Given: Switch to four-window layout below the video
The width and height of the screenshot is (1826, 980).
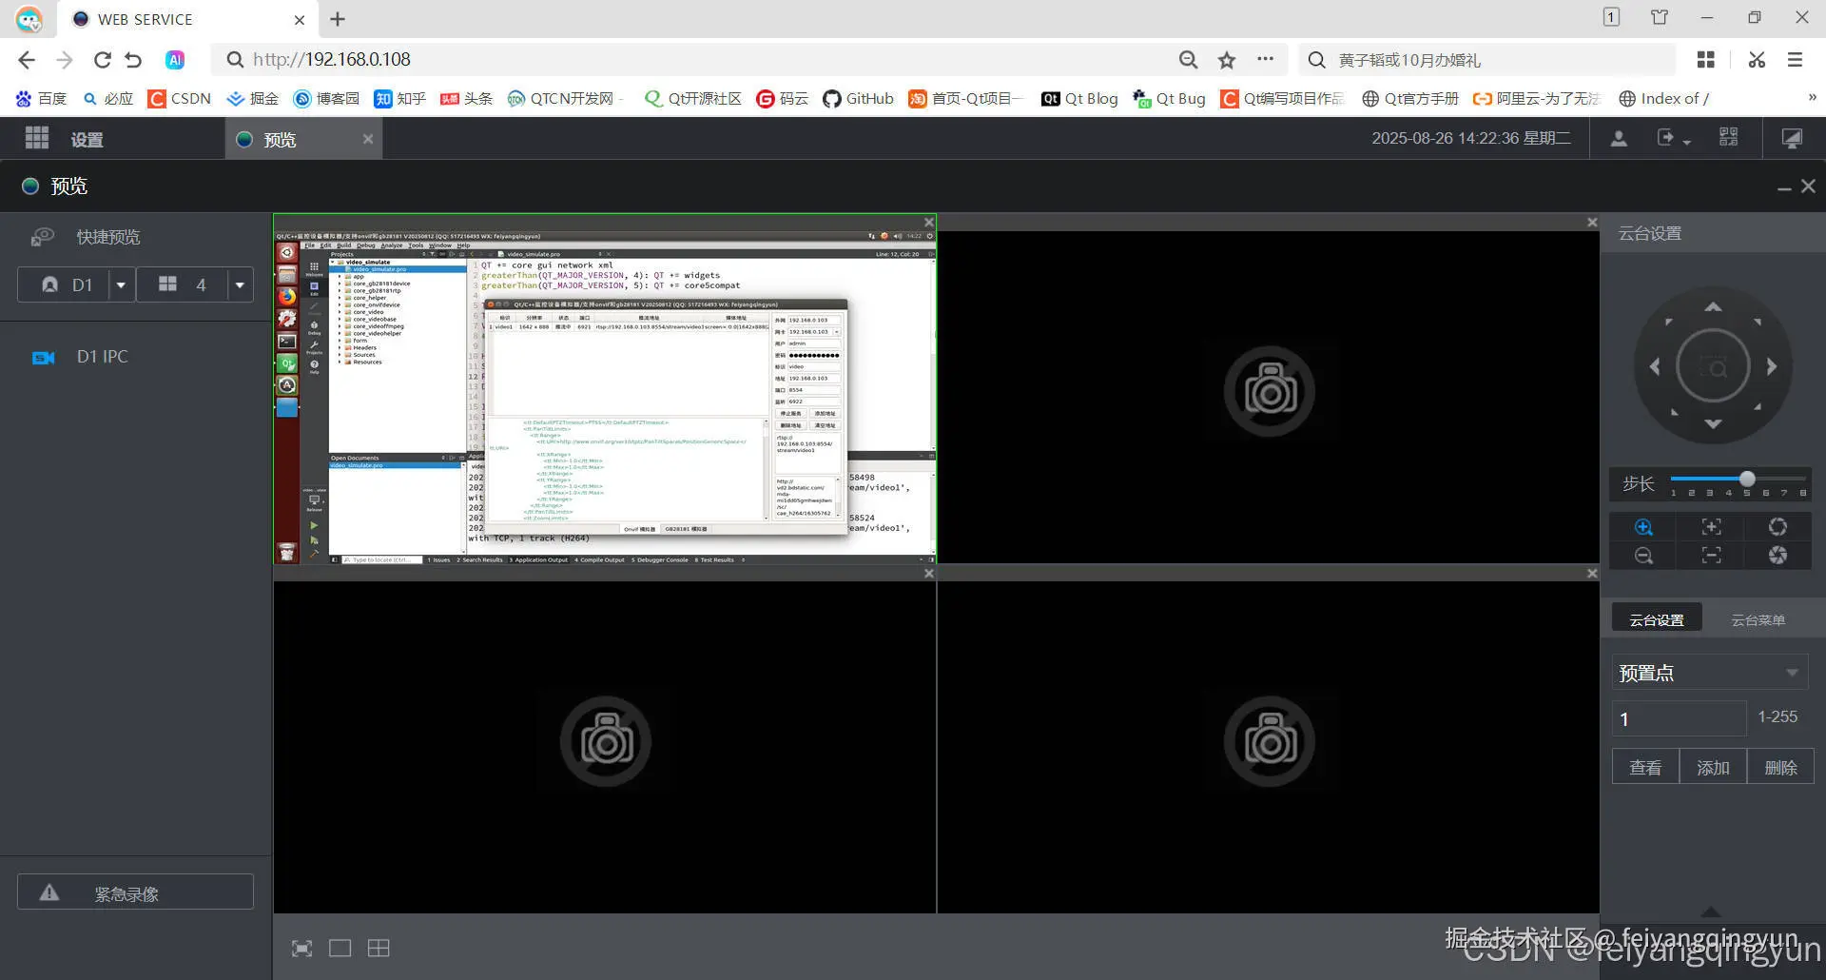Looking at the screenshot, I should click(x=379, y=949).
